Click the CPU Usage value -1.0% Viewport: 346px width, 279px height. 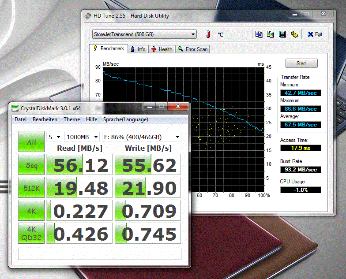[301, 190]
